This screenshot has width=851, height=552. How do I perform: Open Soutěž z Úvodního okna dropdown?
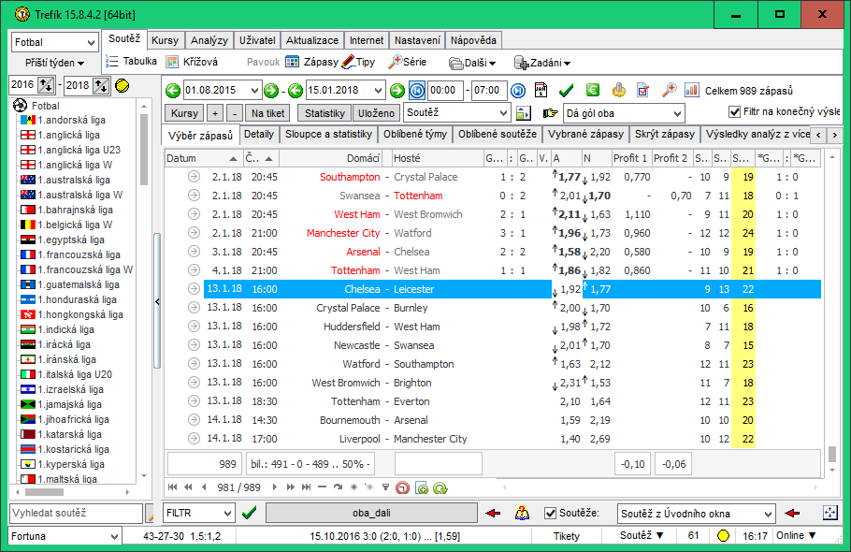point(696,514)
